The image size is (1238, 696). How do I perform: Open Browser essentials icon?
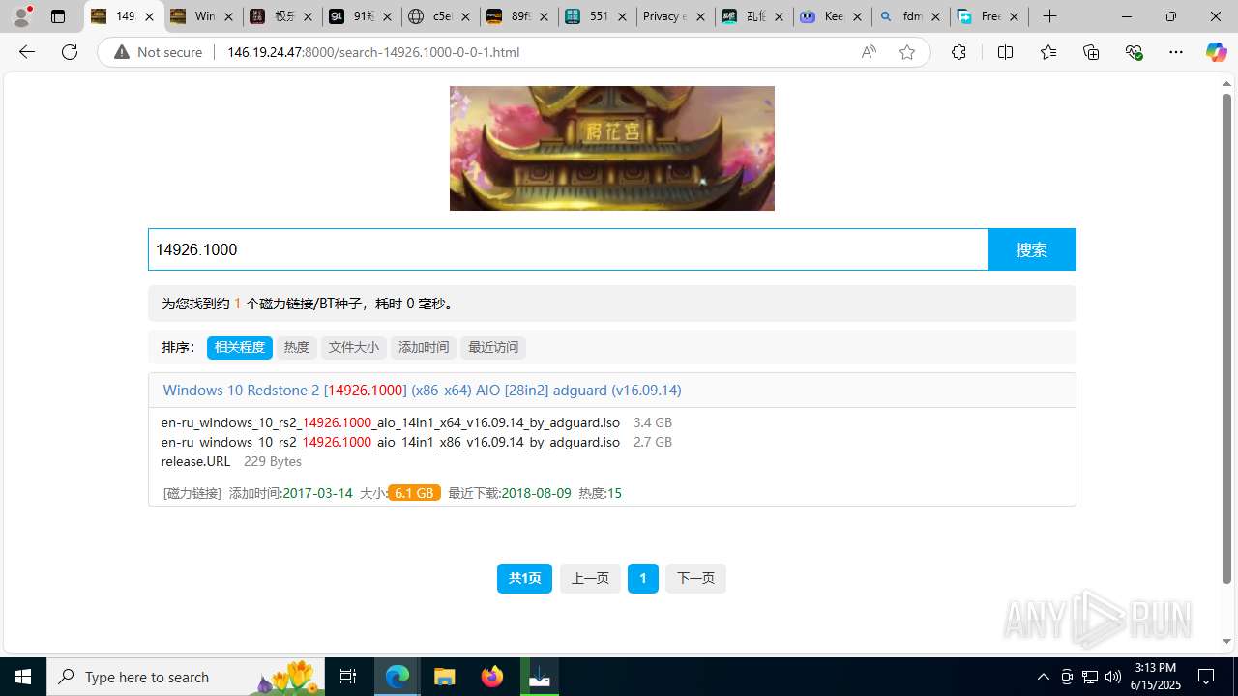pyautogui.click(x=1134, y=52)
